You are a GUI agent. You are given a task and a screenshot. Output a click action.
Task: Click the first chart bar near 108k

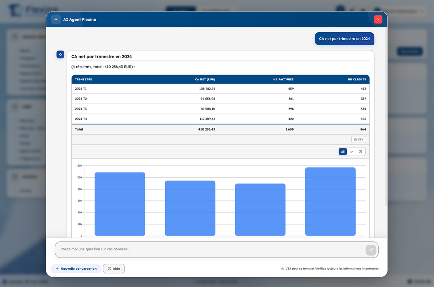tap(120, 204)
